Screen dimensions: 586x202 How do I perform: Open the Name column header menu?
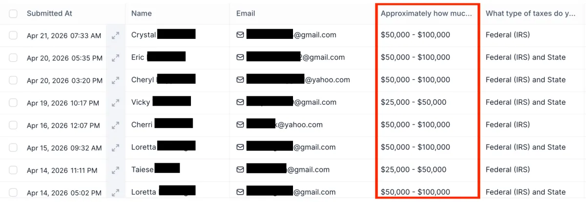pos(142,14)
